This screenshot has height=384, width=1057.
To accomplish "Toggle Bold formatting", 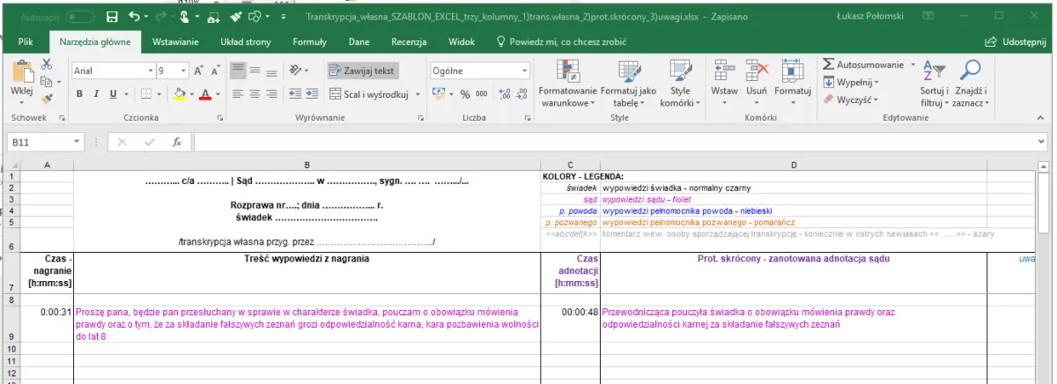I will (x=79, y=94).
